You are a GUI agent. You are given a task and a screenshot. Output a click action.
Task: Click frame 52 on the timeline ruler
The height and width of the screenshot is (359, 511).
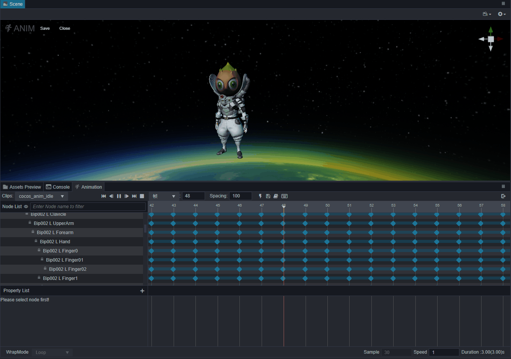tap(371, 205)
